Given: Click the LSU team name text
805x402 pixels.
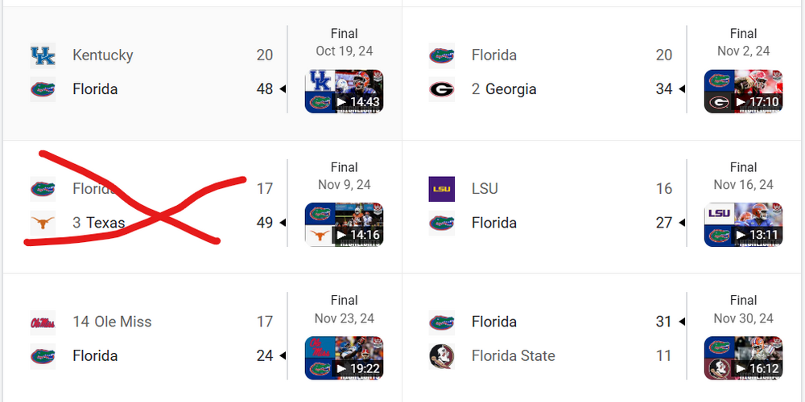Looking at the screenshot, I should tap(485, 189).
